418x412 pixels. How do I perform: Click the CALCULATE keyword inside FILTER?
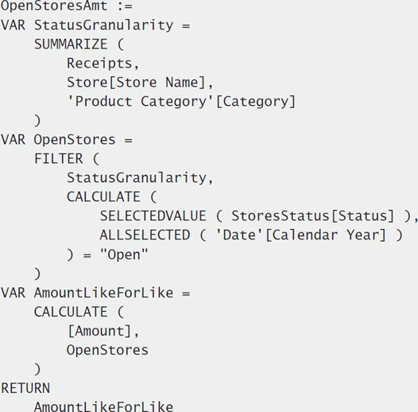103,197
